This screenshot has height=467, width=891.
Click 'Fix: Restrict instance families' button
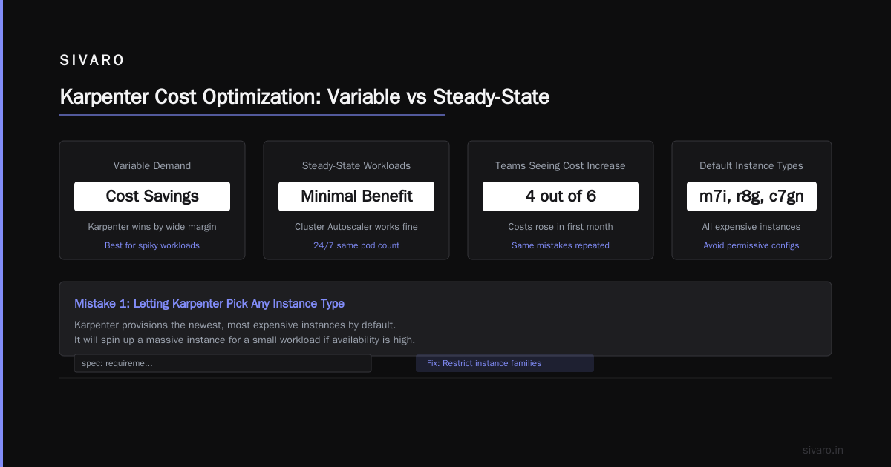[505, 363]
